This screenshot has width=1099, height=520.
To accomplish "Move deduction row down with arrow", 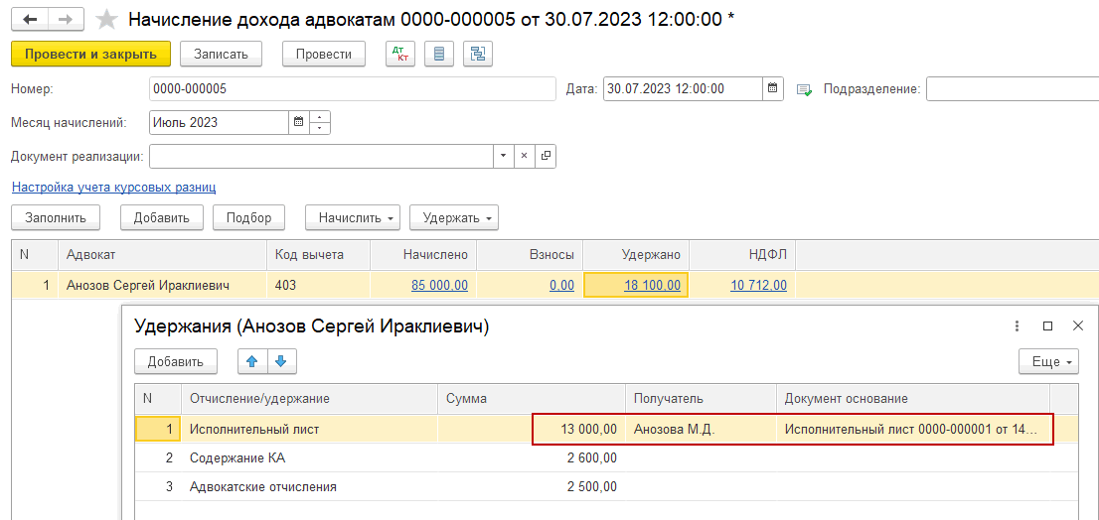I will point(280,362).
